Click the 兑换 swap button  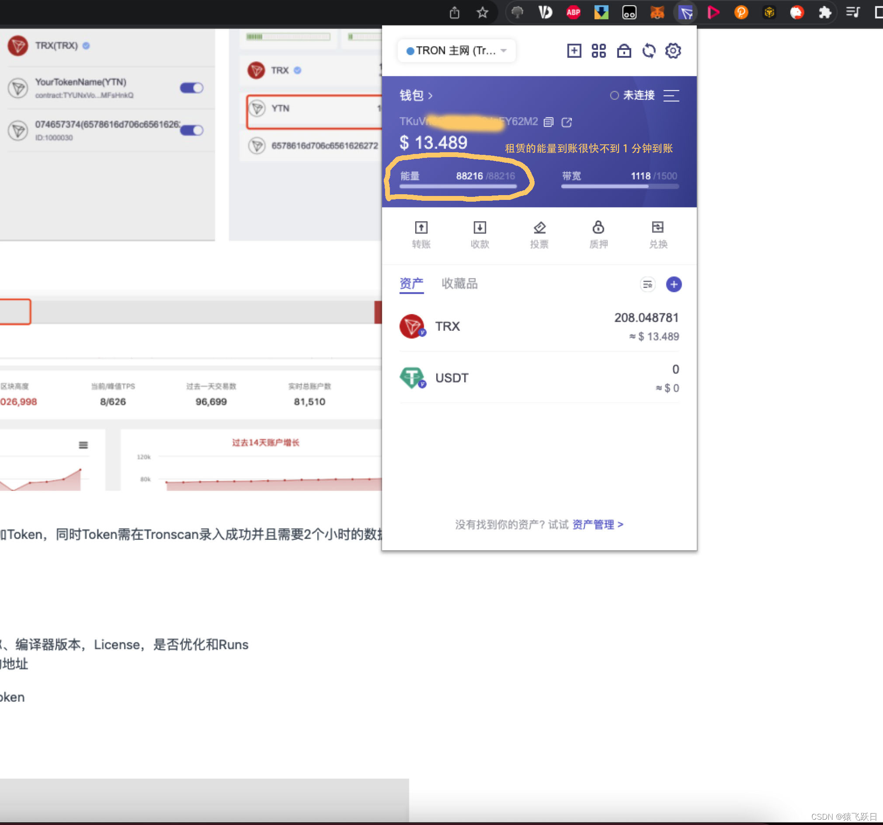point(658,235)
